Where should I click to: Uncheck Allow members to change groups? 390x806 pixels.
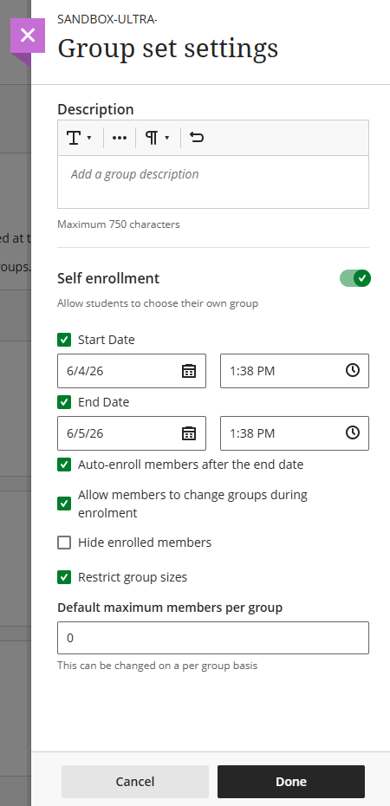coord(64,504)
